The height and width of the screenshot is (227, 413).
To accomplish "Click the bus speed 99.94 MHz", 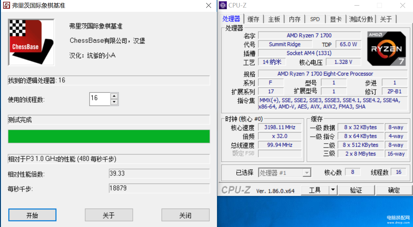I will tap(280, 145).
